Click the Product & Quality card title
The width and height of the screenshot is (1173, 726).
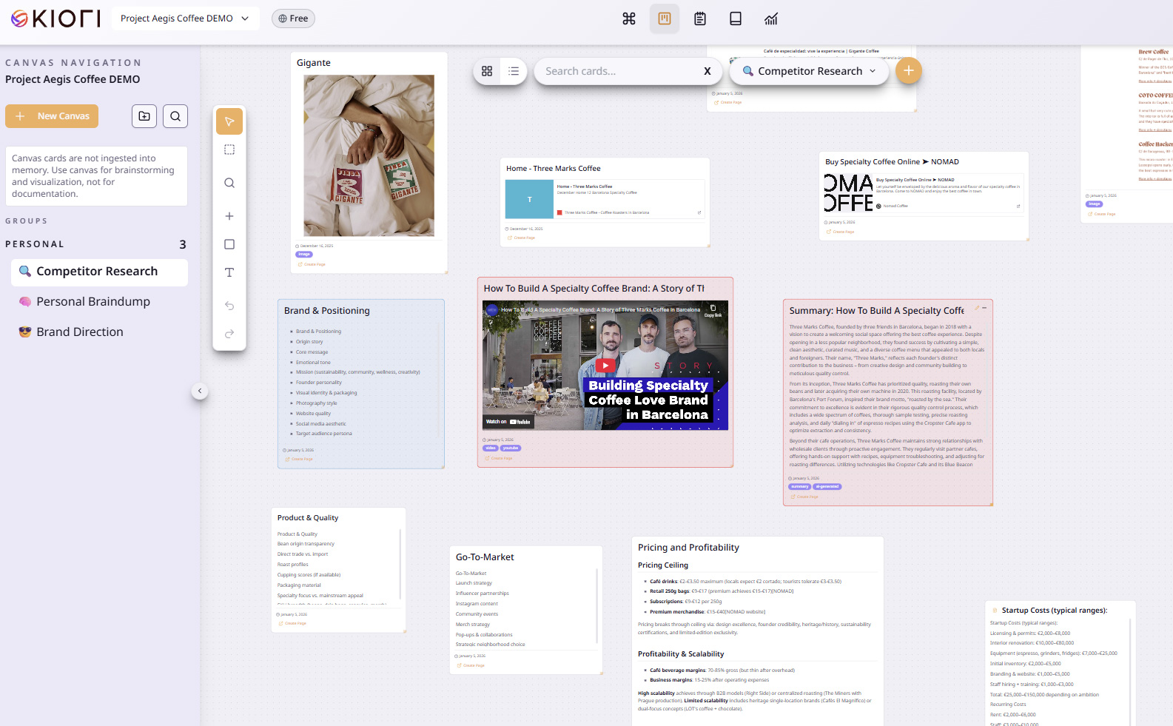tap(308, 518)
